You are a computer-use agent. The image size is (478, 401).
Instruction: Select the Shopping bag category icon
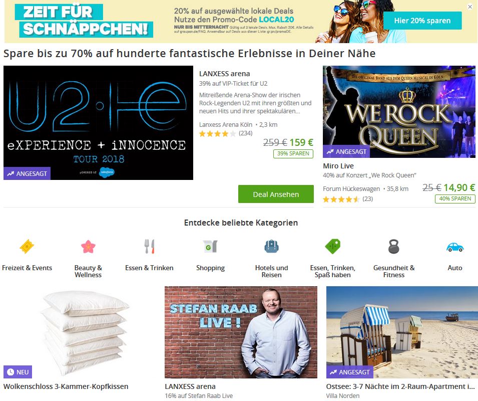point(210,247)
